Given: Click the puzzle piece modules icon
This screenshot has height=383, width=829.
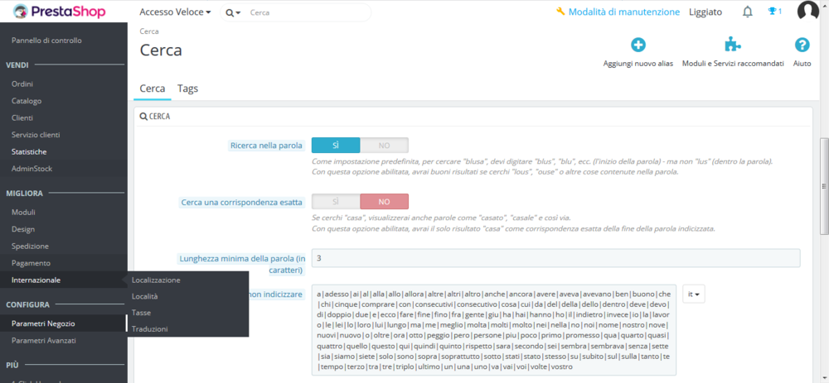Looking at the screenshot, I should point(733,45).
